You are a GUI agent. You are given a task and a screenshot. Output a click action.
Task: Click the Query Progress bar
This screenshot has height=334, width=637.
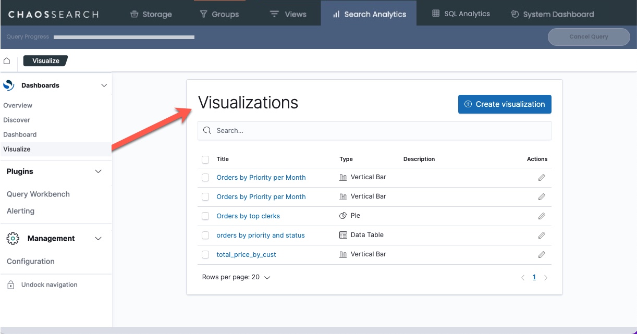pyautogui.click(x=124, y=37)
